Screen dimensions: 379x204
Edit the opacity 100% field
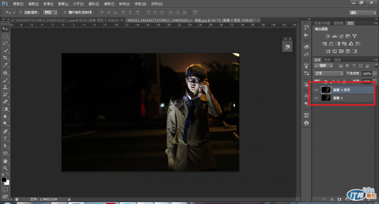(x=367, y=73)
